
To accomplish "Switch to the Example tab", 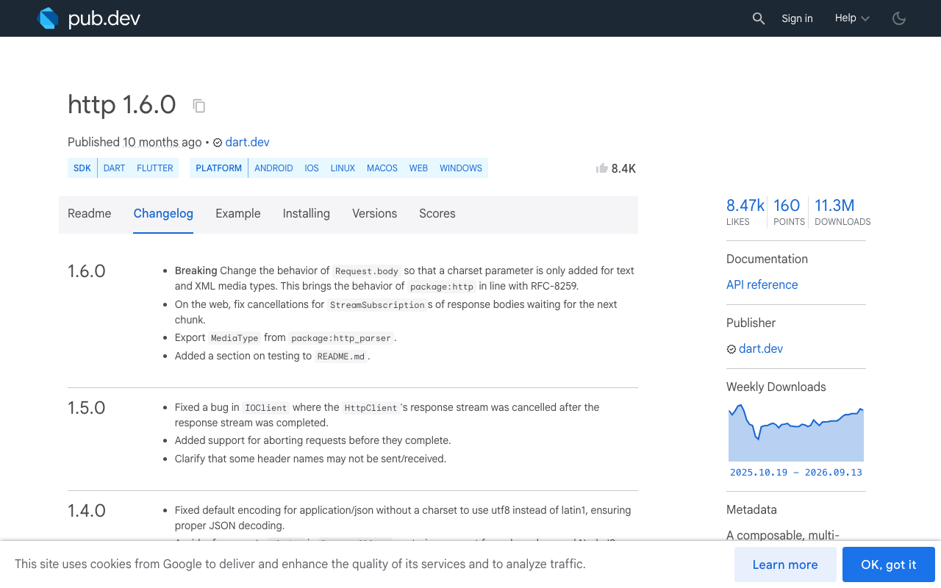I will coord(238,214).
